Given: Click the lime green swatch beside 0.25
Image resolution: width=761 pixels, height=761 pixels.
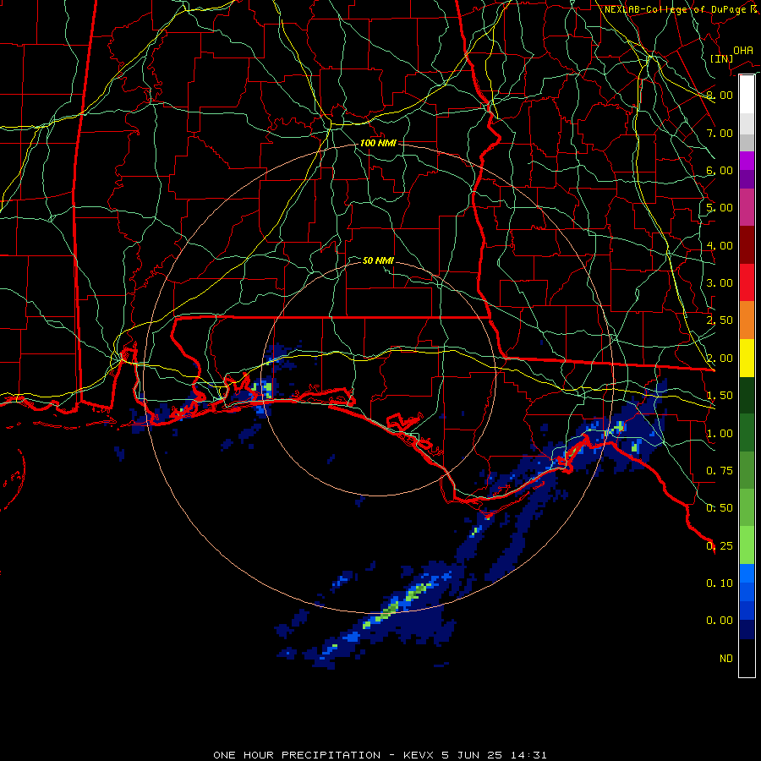Looking at the screenshot, I should tap(747, 545).
